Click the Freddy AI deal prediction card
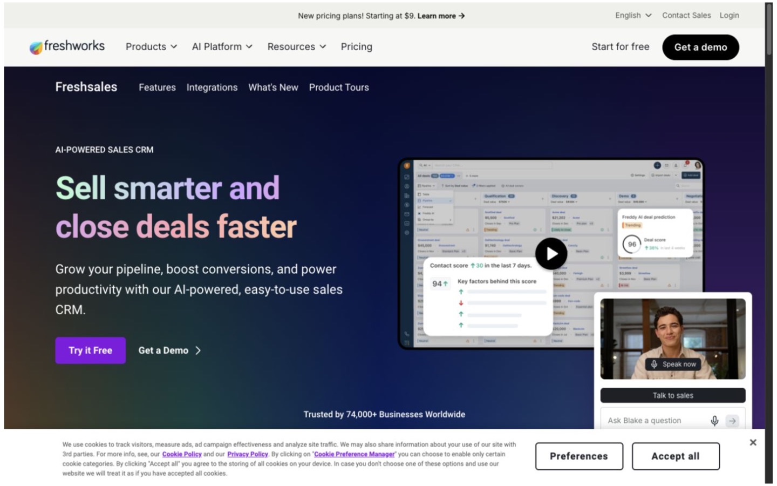 pyautogui.click(x=655, y=232)
